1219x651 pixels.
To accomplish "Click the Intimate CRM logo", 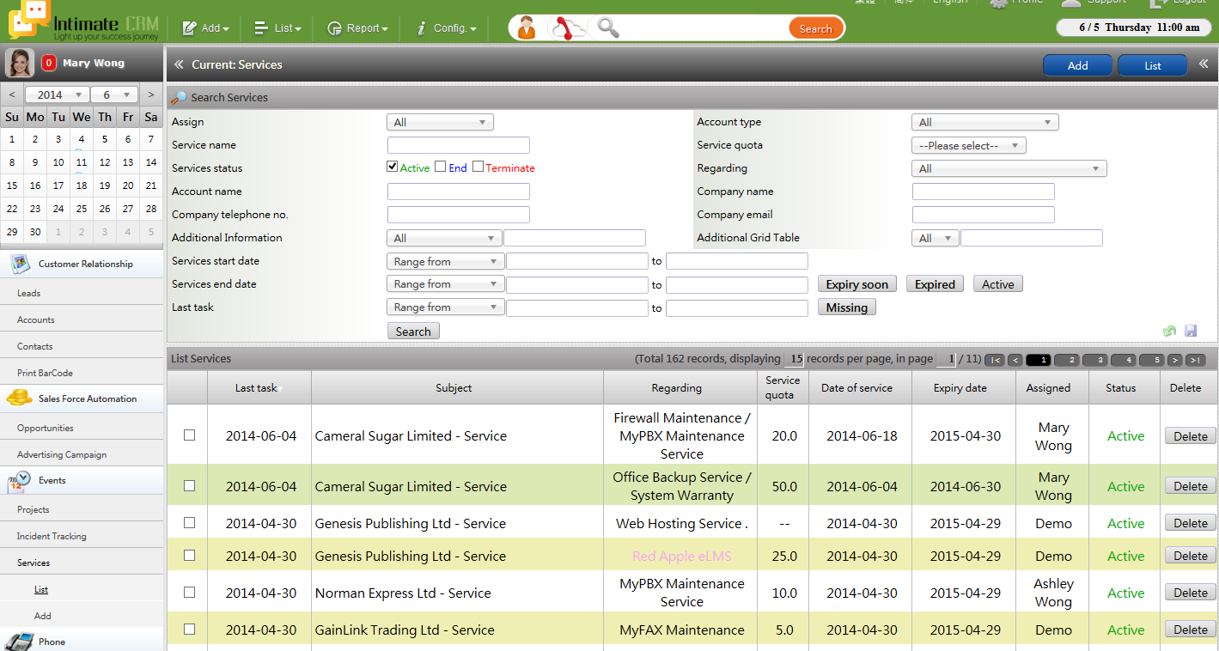I will pyautogui.click(x=83, y=21).
